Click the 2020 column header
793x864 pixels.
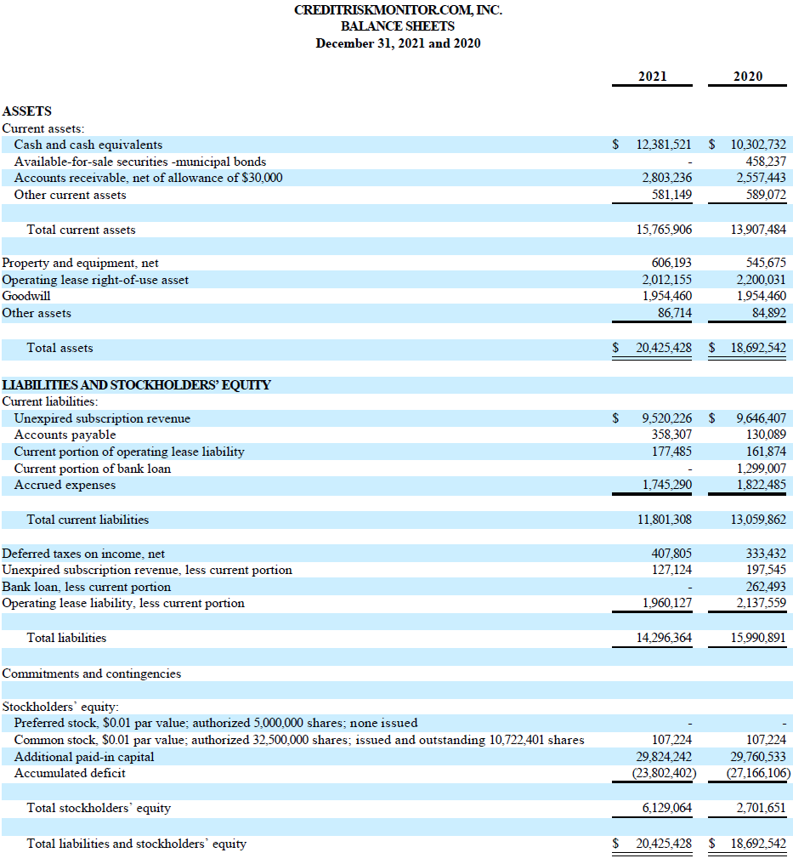[x=747, y=77]
